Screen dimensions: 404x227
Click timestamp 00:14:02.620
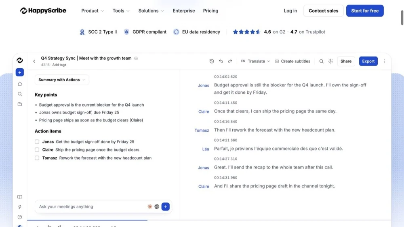[x=225, y=76]
